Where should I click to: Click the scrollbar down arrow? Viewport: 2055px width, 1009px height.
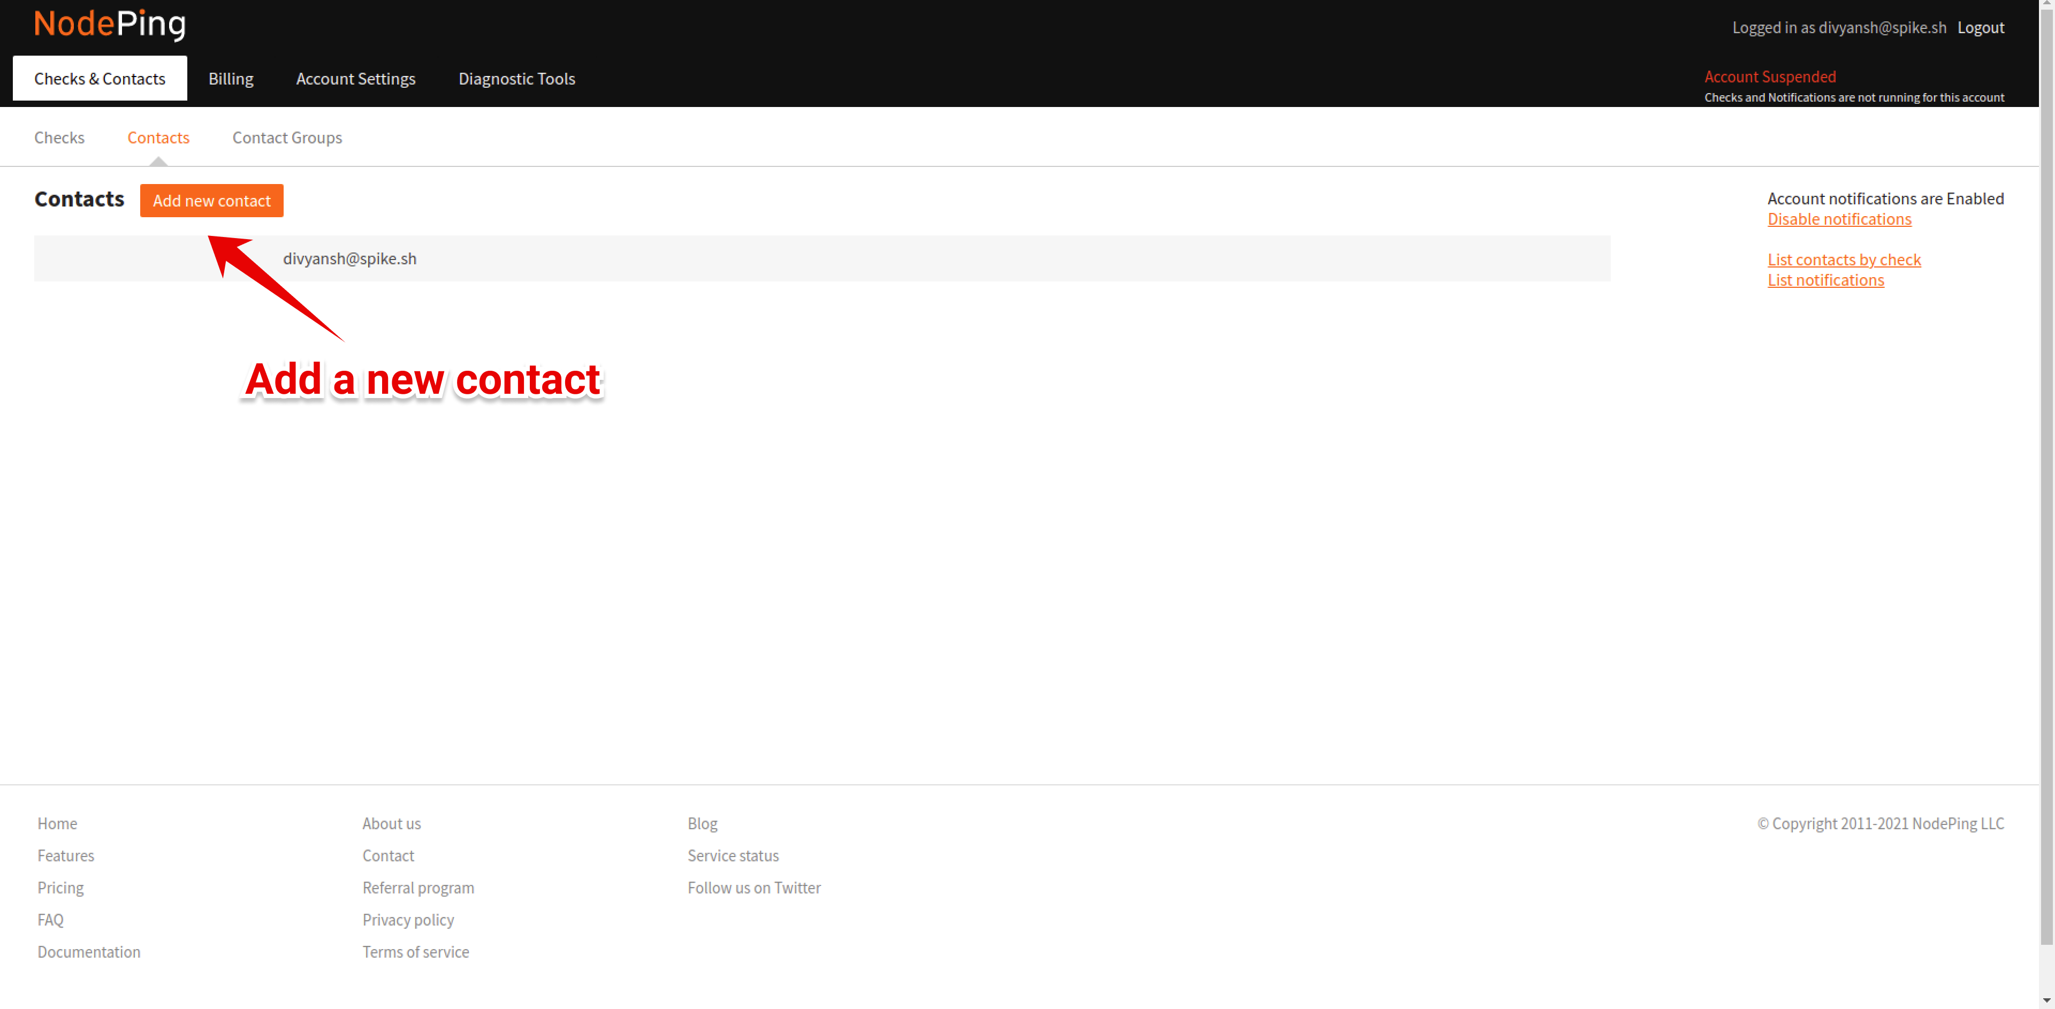tap(2047, 1000)
